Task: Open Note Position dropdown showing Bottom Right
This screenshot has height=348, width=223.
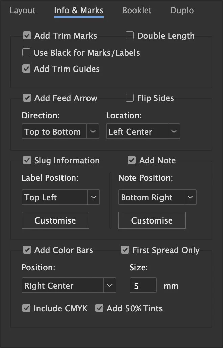Action: [157, 197]
